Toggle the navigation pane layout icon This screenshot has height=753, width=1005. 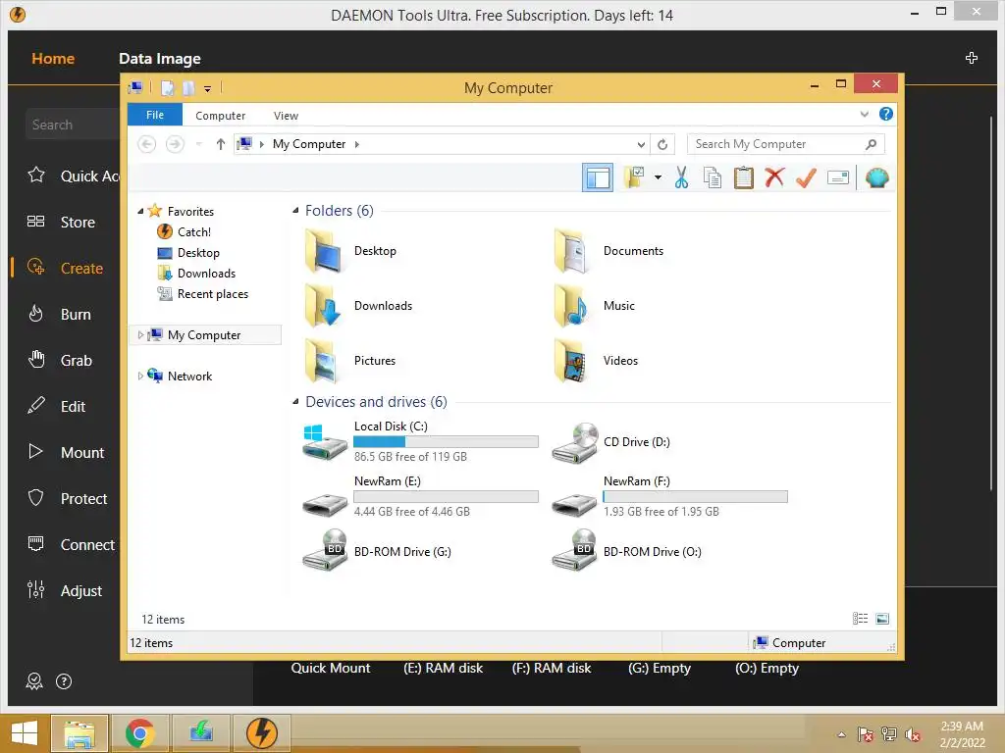[598, 177]
